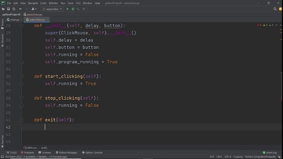The image size is (283, 159).
Task: Collapse __init__ method fold on line 28
Action: [22, 26]
